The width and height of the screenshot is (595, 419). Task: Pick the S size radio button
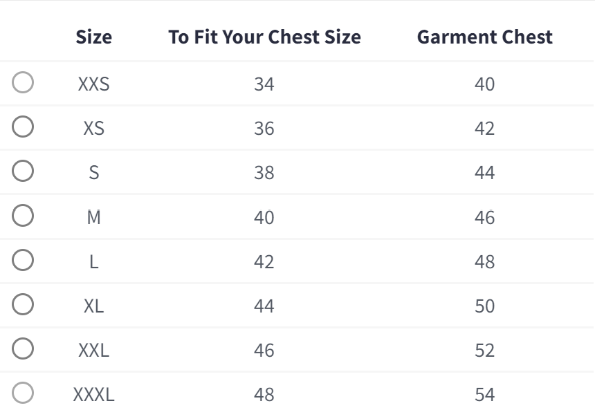pyautogui.click(x=23, y=172)
